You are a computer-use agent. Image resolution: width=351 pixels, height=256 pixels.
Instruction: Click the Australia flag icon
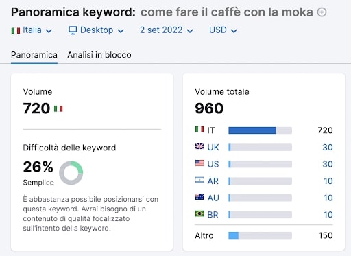click(199, 197)
